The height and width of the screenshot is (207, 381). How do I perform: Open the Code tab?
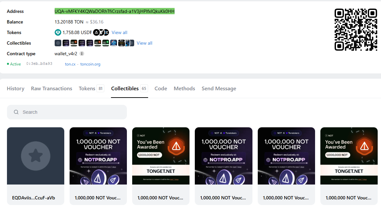point(161,89)
